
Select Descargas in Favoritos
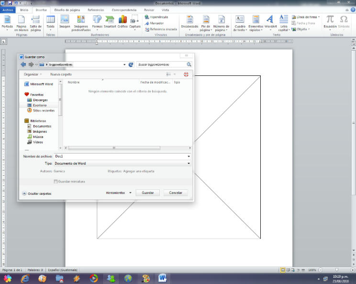tap(40, 100)
